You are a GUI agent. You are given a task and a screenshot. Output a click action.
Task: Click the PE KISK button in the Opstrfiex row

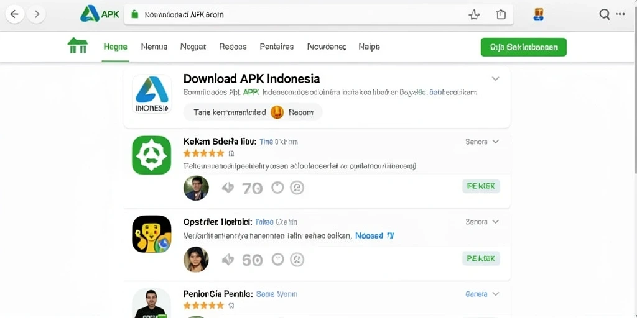click(481, 258)
